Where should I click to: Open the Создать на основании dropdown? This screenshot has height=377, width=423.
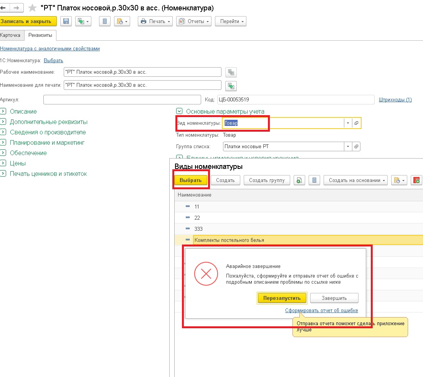pyautogui.click(x=355, y=180)
